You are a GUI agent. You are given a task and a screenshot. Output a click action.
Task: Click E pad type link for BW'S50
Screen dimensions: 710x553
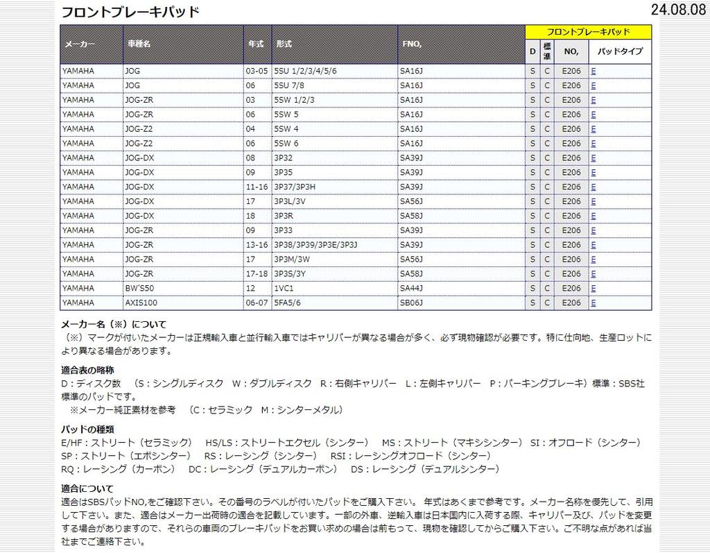tap(594, 288)
